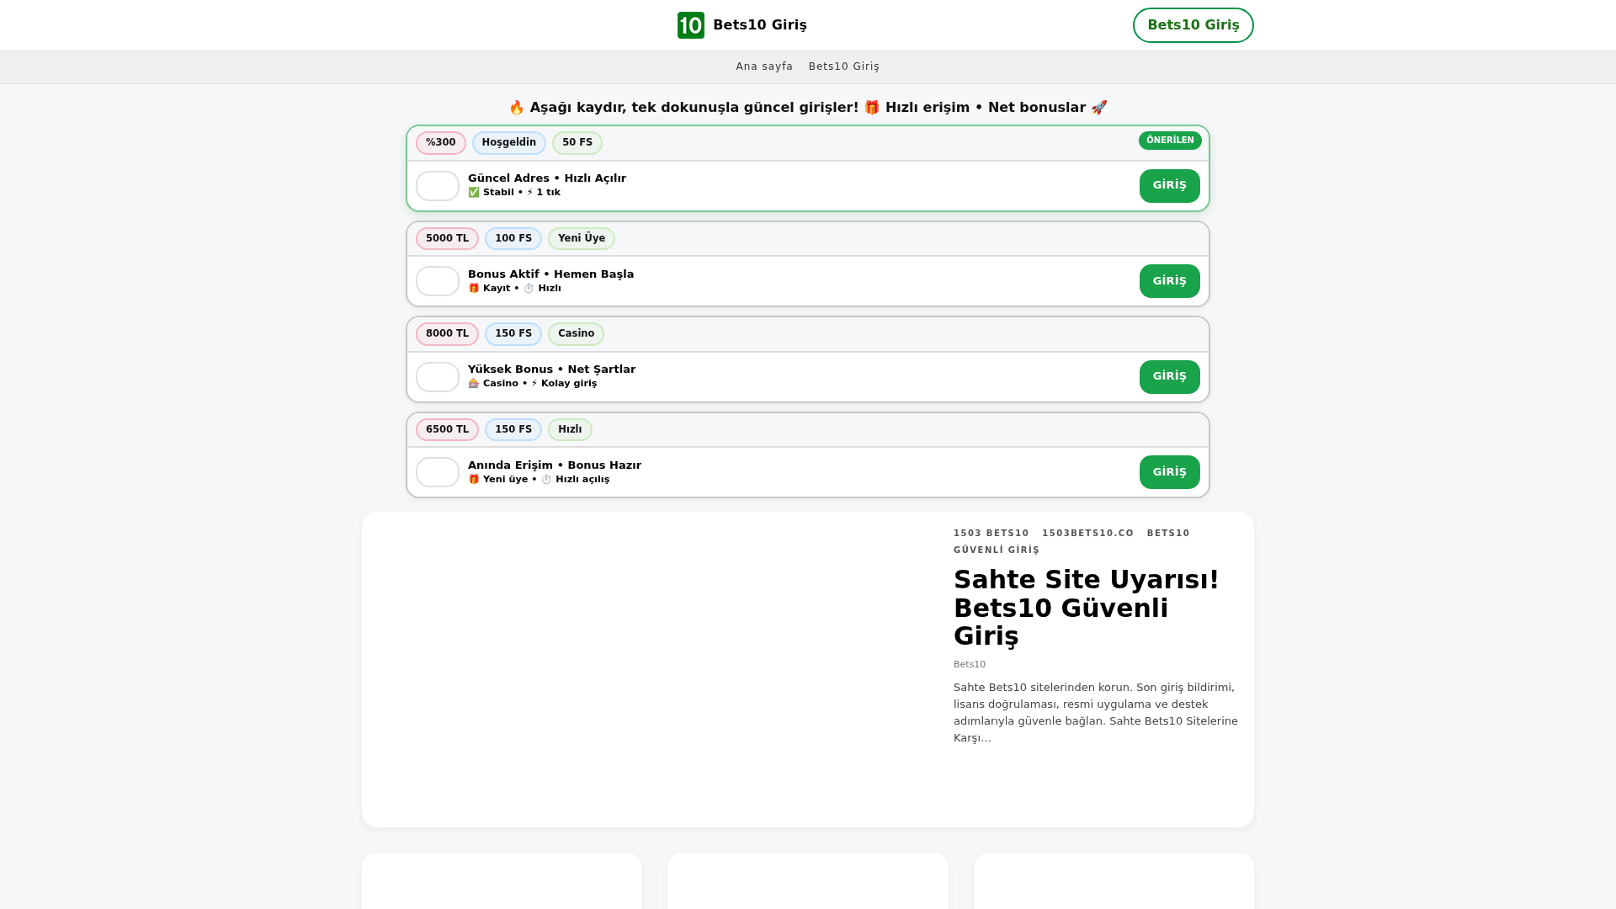The height and width of the screenshot is (909, 1616).
Task: Open the Bets10 Giriş header title link
Action: point(759,25)
